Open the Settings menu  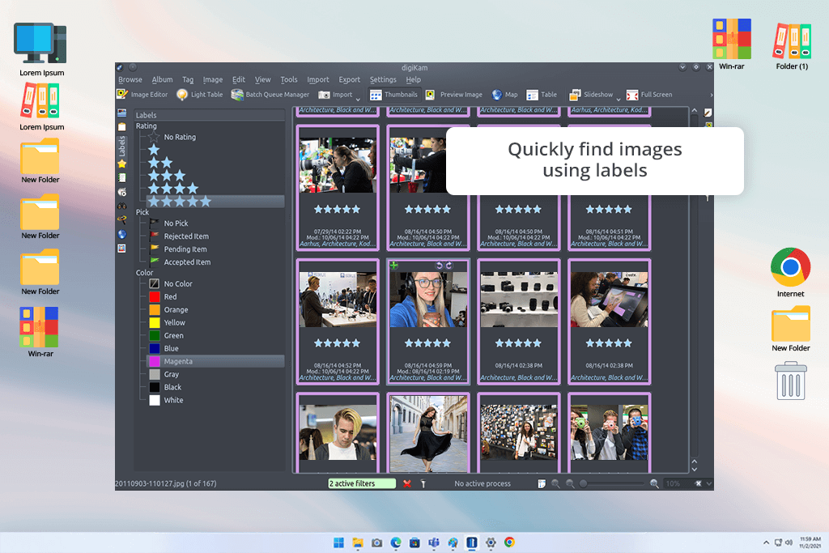383,79
